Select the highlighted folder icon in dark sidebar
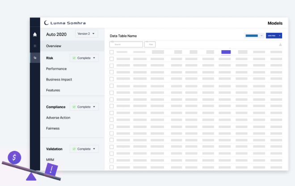 [35, 57]
